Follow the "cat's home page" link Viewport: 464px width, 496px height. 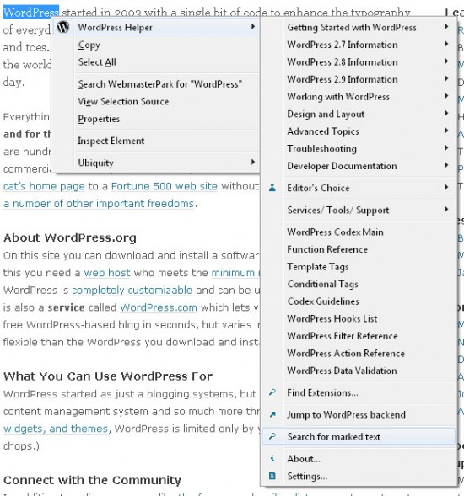click(x=44, y=186)
